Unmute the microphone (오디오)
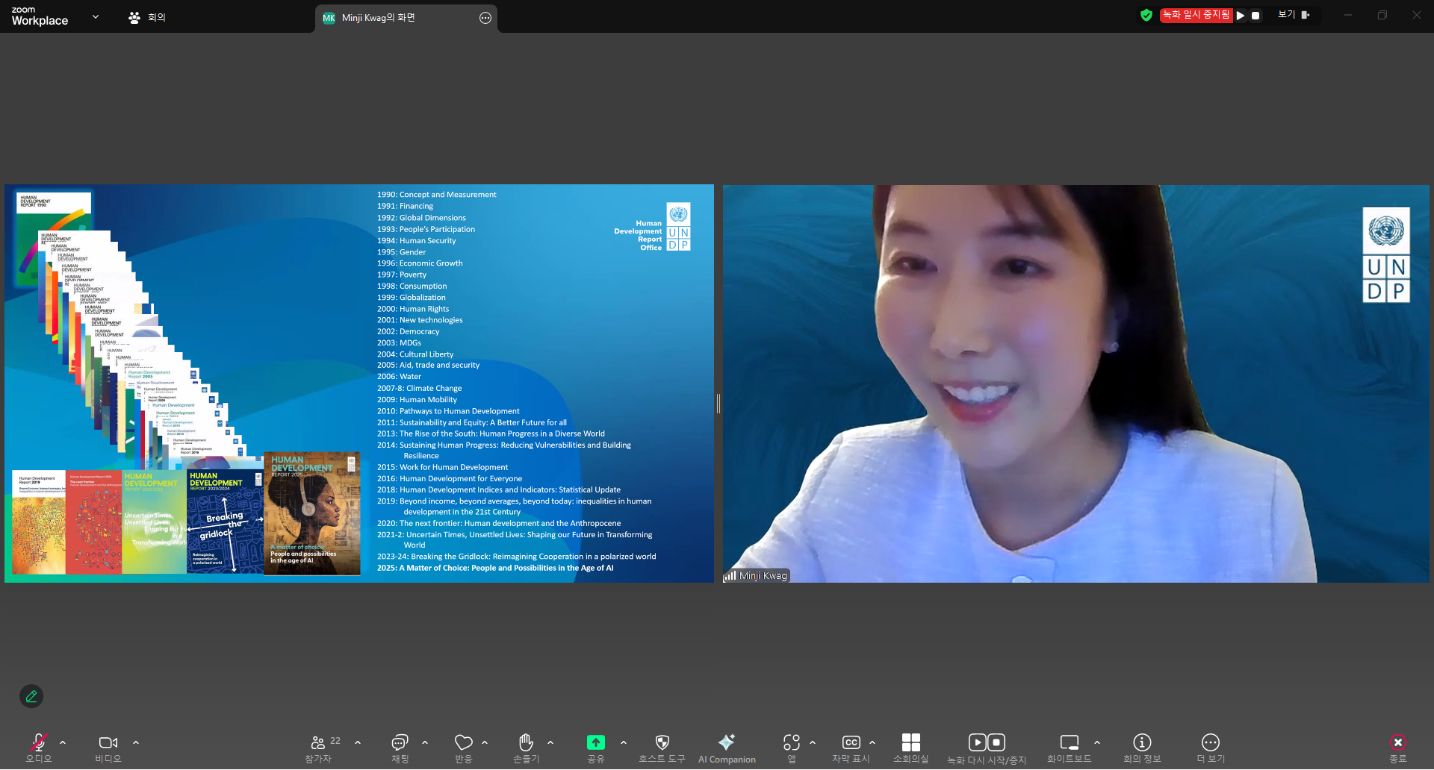1434x770 pixels. (38, 748)
